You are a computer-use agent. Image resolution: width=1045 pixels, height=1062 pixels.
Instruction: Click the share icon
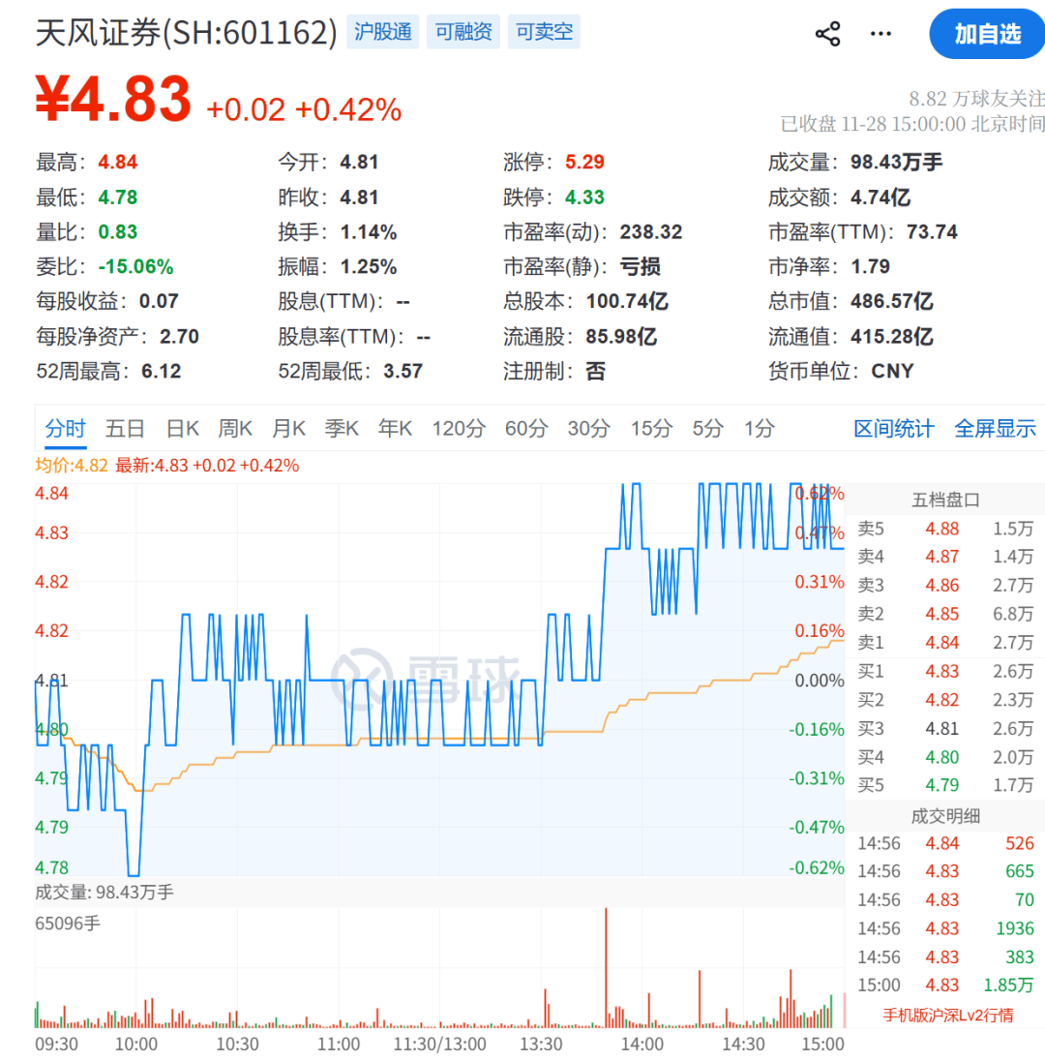tap(826, 33)
